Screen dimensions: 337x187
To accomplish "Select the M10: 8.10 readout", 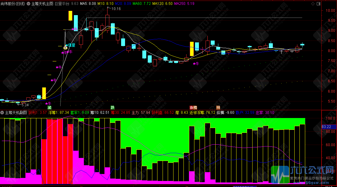I will click(105, 4).
